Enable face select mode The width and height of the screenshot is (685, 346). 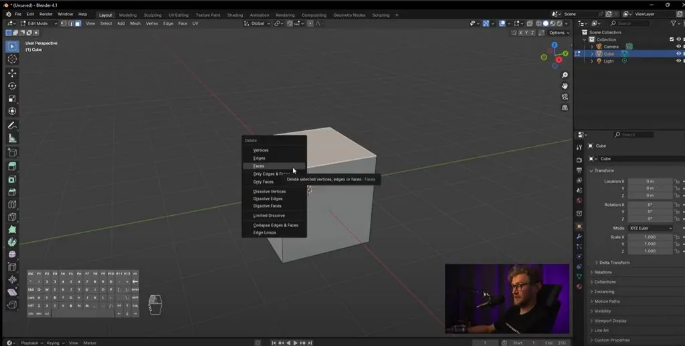click(x=78, y=23)
